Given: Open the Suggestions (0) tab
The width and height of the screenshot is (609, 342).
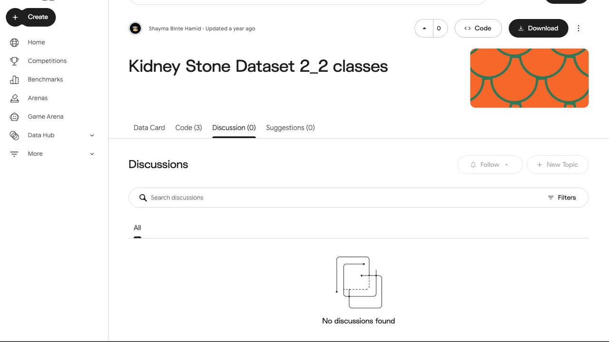Looking at the screenshot, I should click(290, 128).
